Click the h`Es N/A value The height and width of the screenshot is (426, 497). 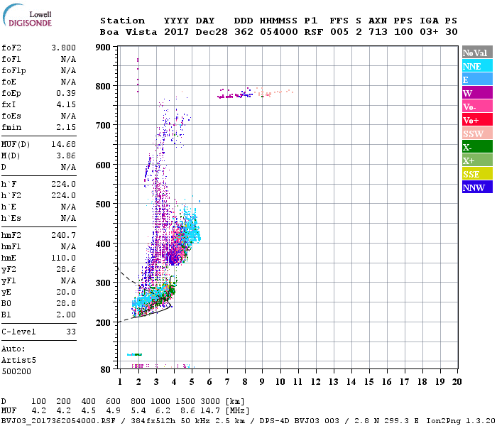click(x=68, y=218)
